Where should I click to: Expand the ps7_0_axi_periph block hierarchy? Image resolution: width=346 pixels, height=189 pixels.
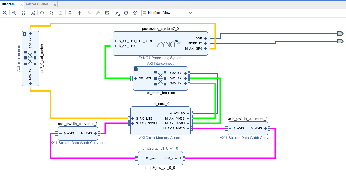click(x=24, y=34)
